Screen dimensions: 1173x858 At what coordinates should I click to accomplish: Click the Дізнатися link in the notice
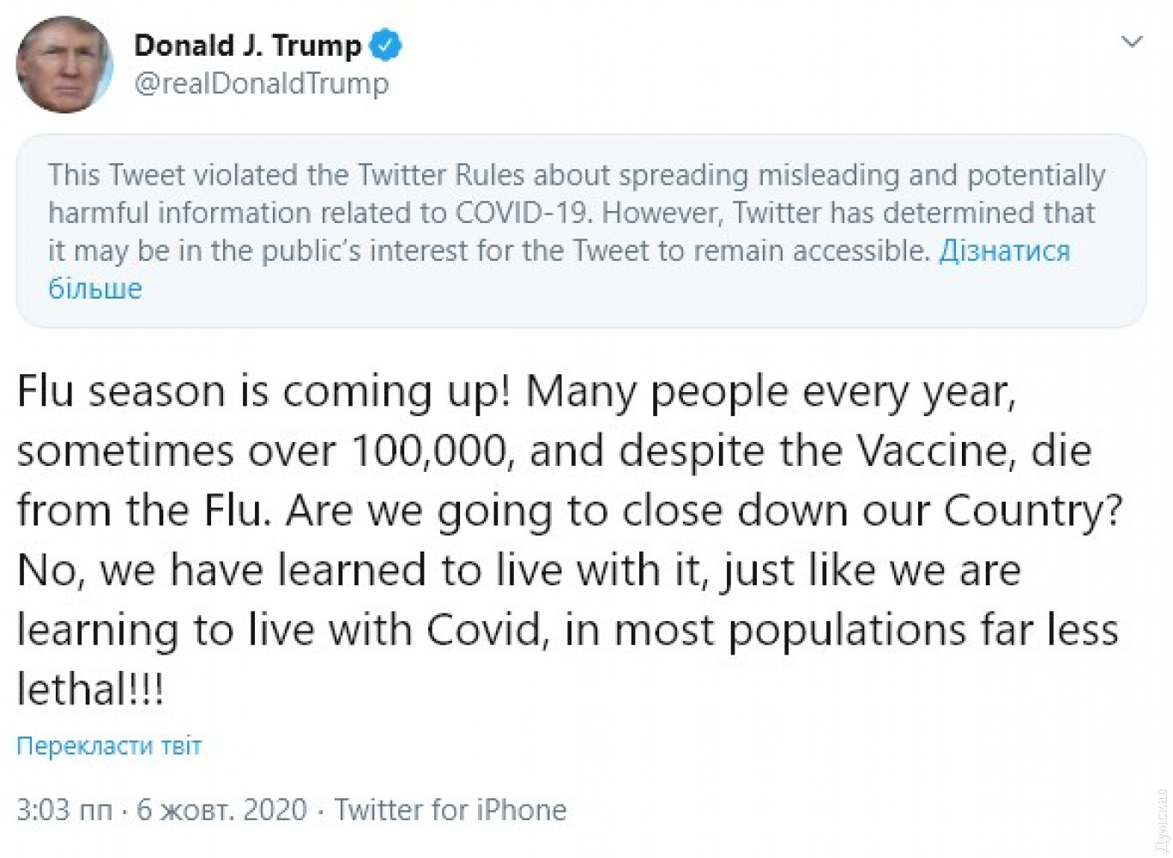pos(1004,251)
